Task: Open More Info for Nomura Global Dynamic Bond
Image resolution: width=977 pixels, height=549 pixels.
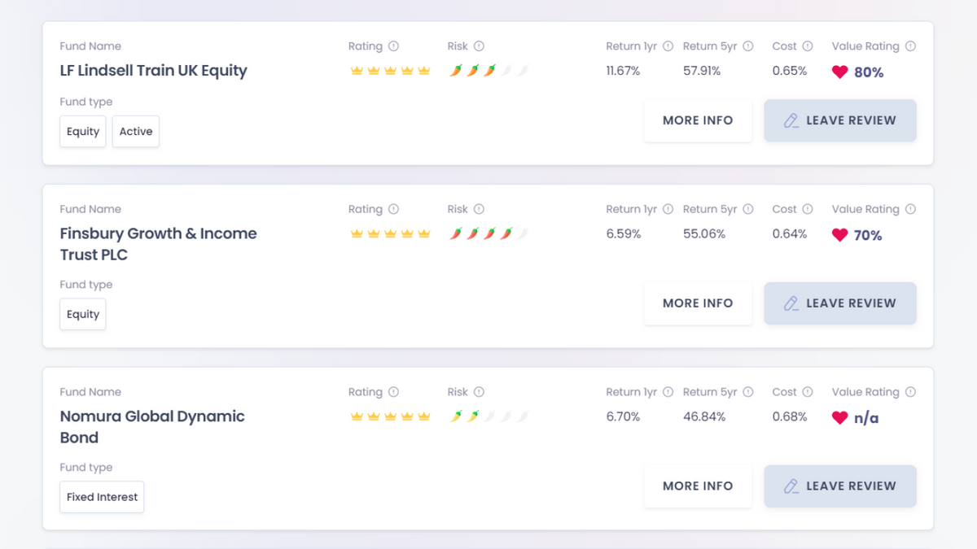Action: click(x=698, y=486)
